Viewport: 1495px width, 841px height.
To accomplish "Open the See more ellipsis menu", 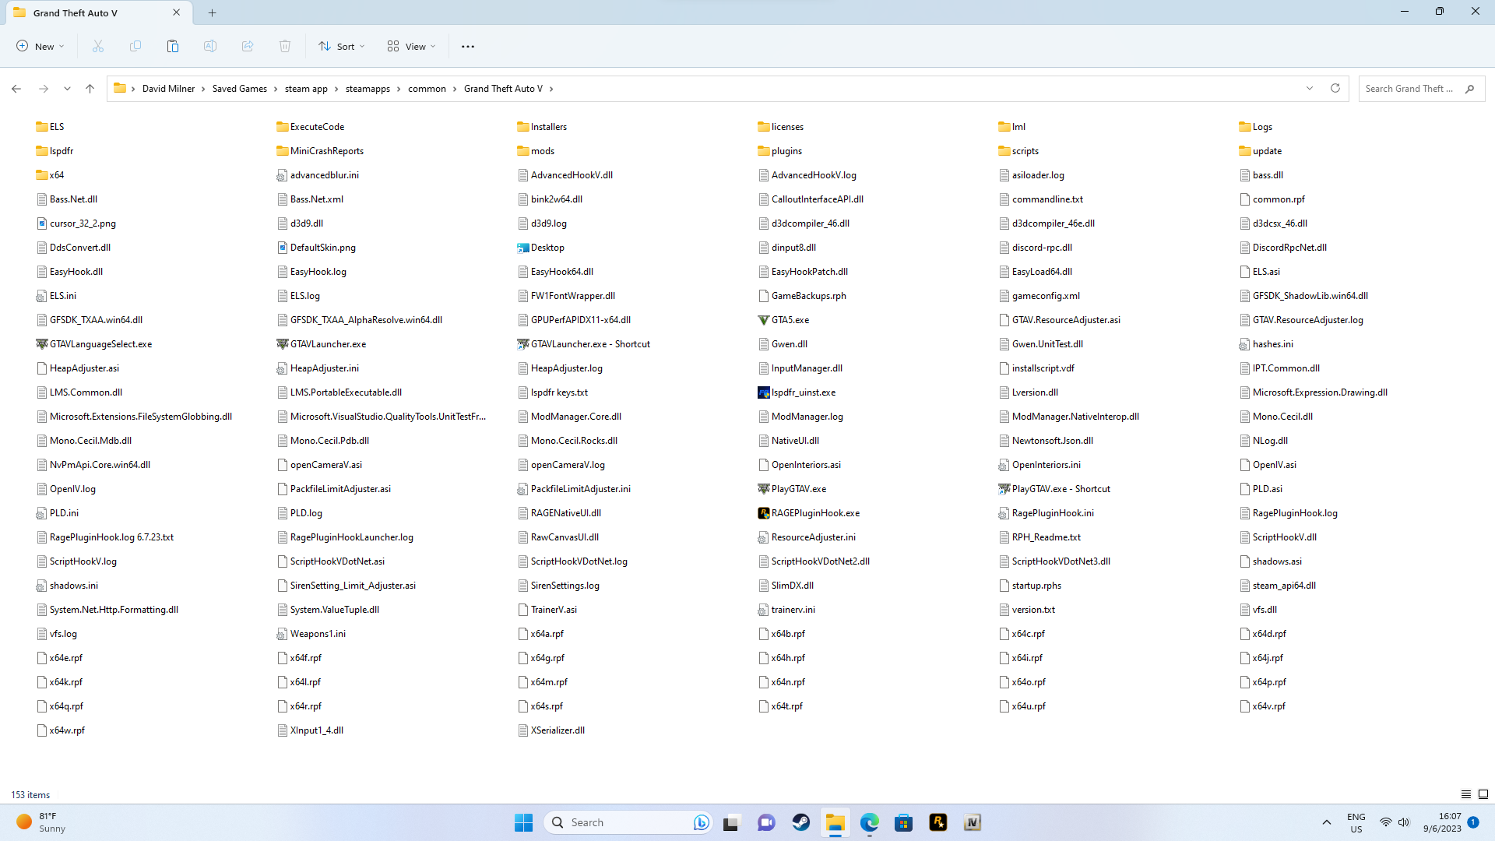I will click(468, 47).
